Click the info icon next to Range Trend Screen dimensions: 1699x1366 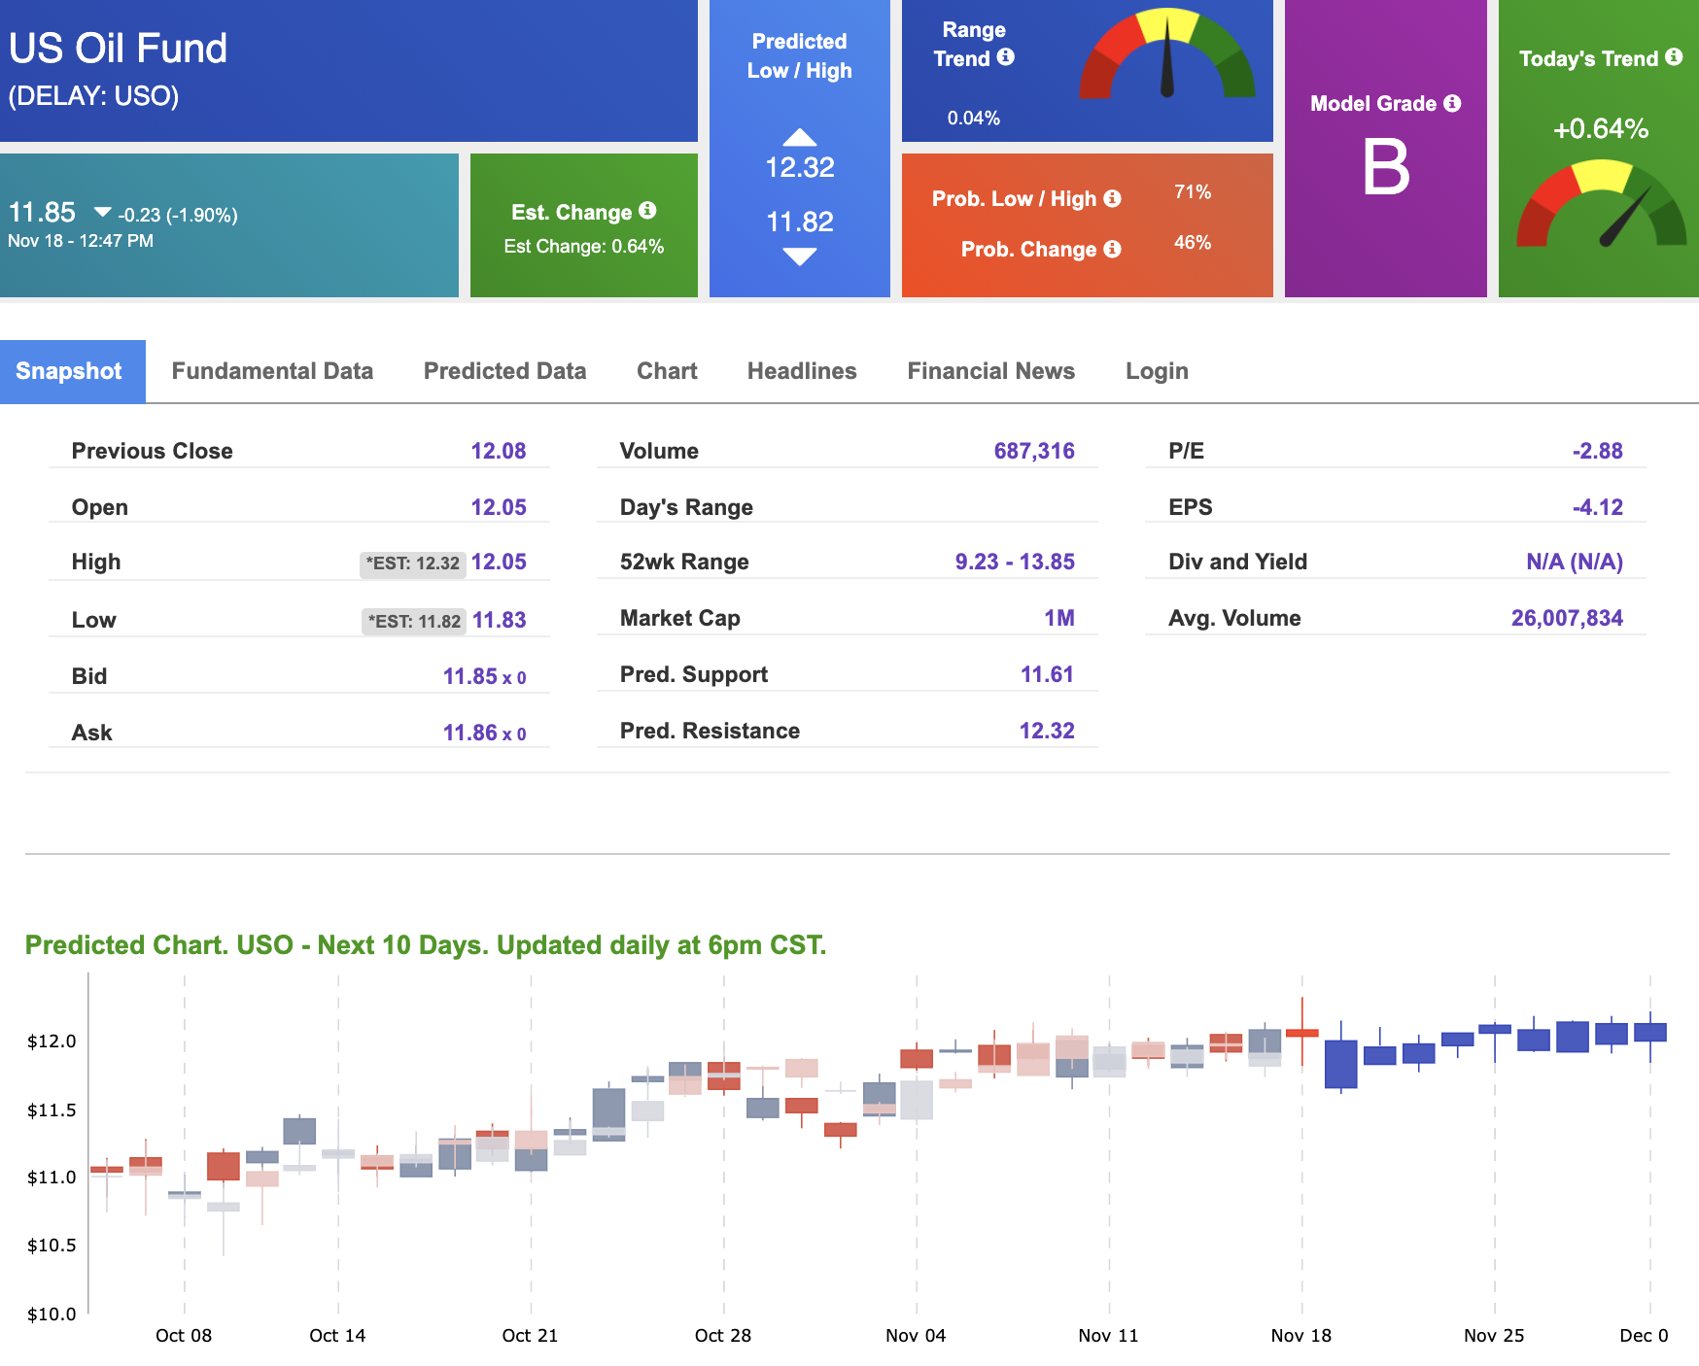tap(1006, 57)
